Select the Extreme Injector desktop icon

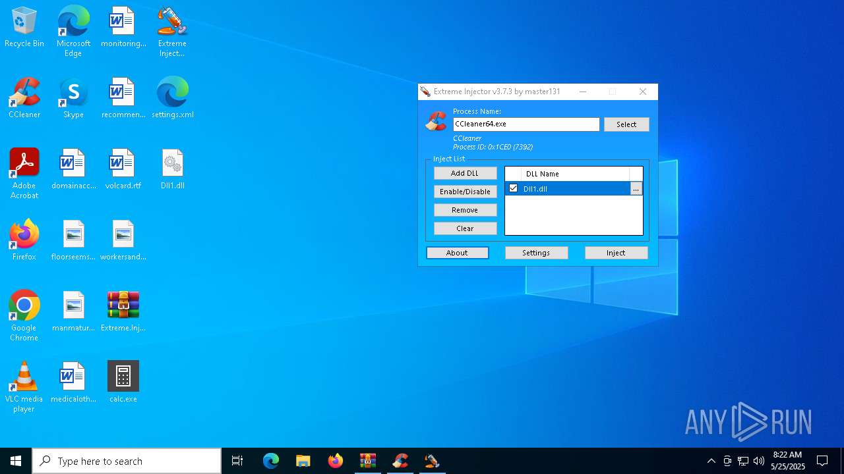coord(172,32)
